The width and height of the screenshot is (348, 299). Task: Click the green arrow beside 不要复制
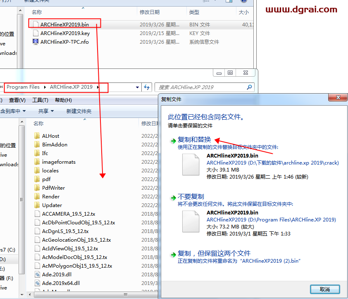[173, 198]
